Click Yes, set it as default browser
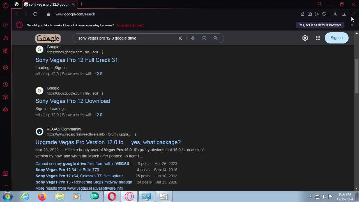 click(320, 25)
